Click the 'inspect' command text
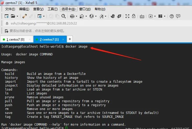192x129 pixels. (x=11, y=85)
